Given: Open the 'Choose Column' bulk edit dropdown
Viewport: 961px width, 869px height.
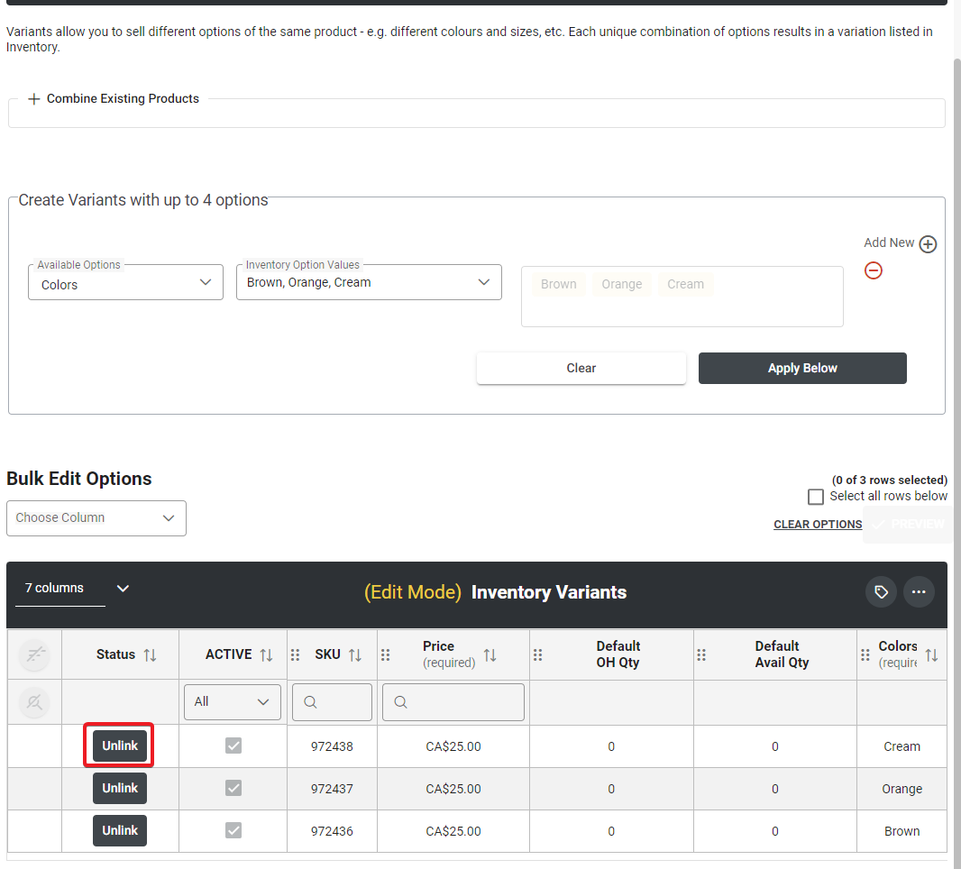Looking at the screenshot, I should [96, 518].
